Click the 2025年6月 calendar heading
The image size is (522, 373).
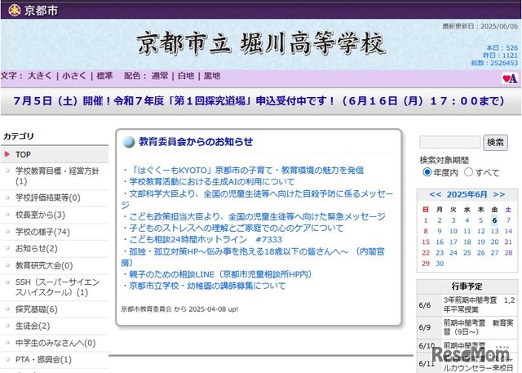467,194
